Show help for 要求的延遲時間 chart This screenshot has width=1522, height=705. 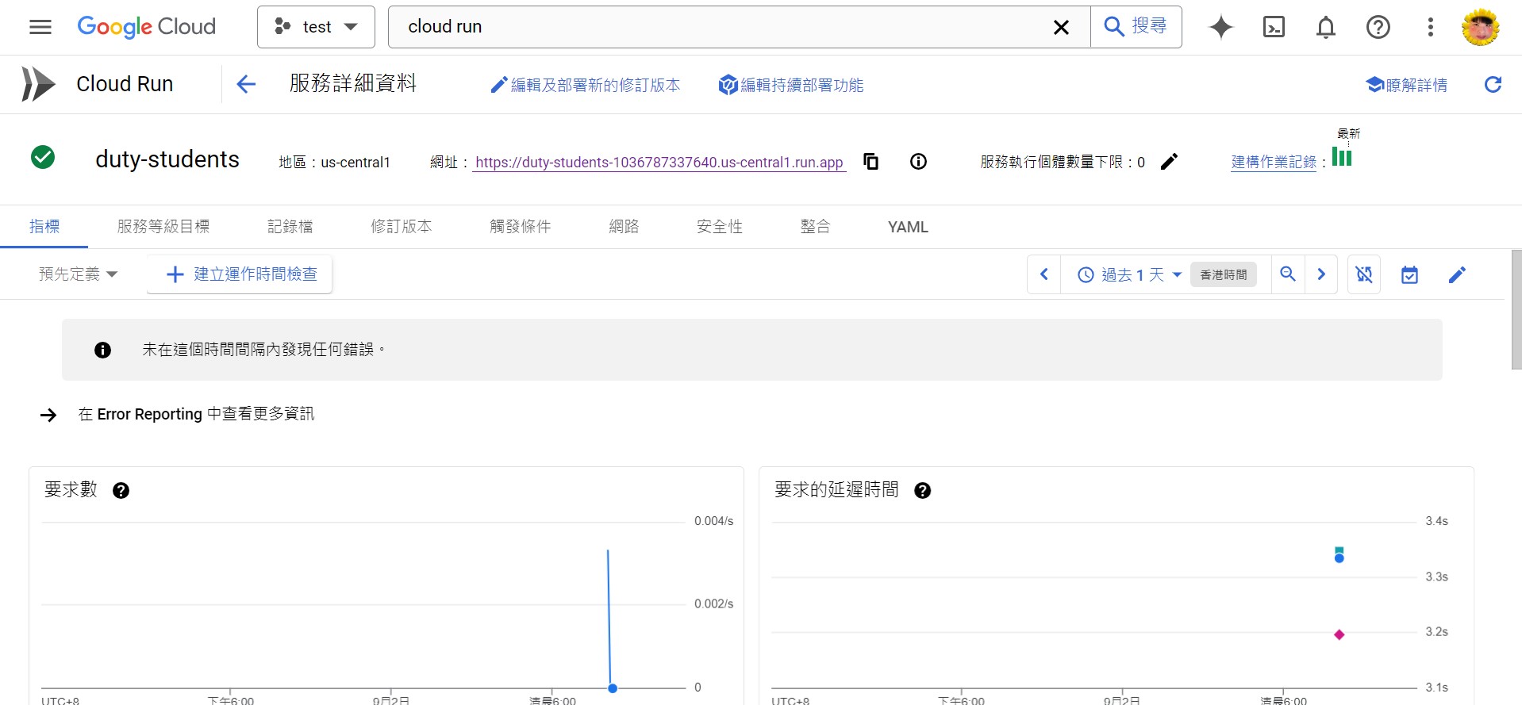(922, 490)
